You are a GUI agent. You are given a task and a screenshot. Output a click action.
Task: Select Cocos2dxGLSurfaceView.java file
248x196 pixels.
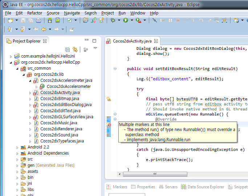click(x=66, y=117)
